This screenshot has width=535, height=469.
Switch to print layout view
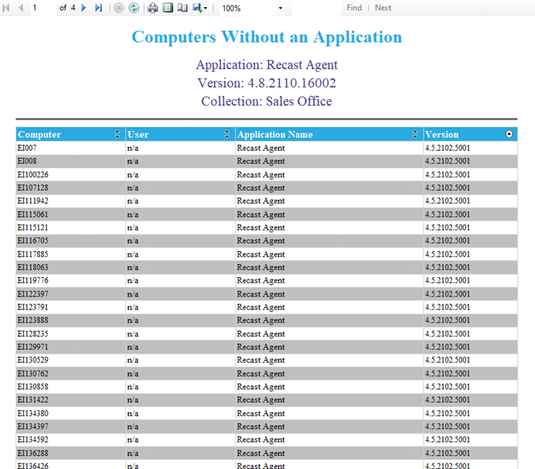click(168, 8)
